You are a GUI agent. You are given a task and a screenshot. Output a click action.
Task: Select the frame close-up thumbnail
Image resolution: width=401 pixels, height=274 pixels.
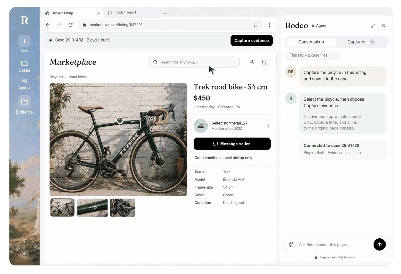(92, 208)
